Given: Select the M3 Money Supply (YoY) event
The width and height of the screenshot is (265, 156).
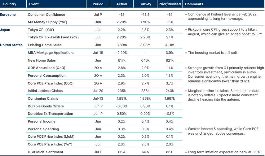Looking at the screenshot, I should coord(47,22).
